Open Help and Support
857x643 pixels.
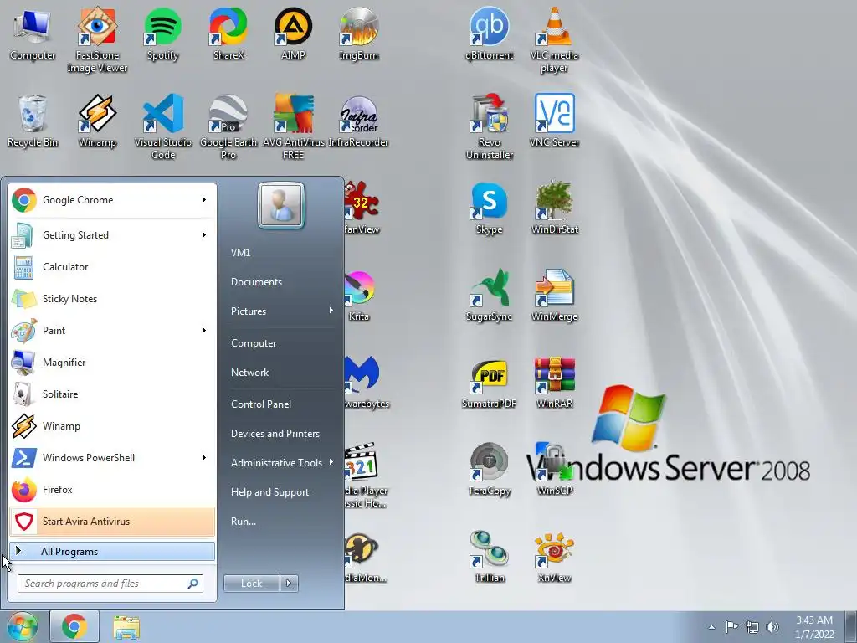(x=269, y=492)
